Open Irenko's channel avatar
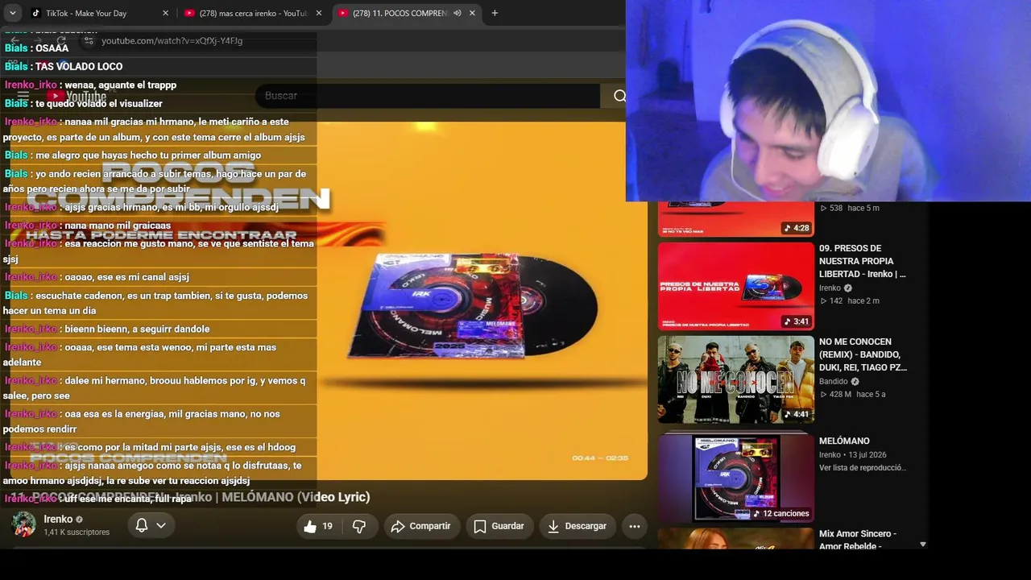The width and height of the screenshot is (1031, 580). click(x=23, y=525)
